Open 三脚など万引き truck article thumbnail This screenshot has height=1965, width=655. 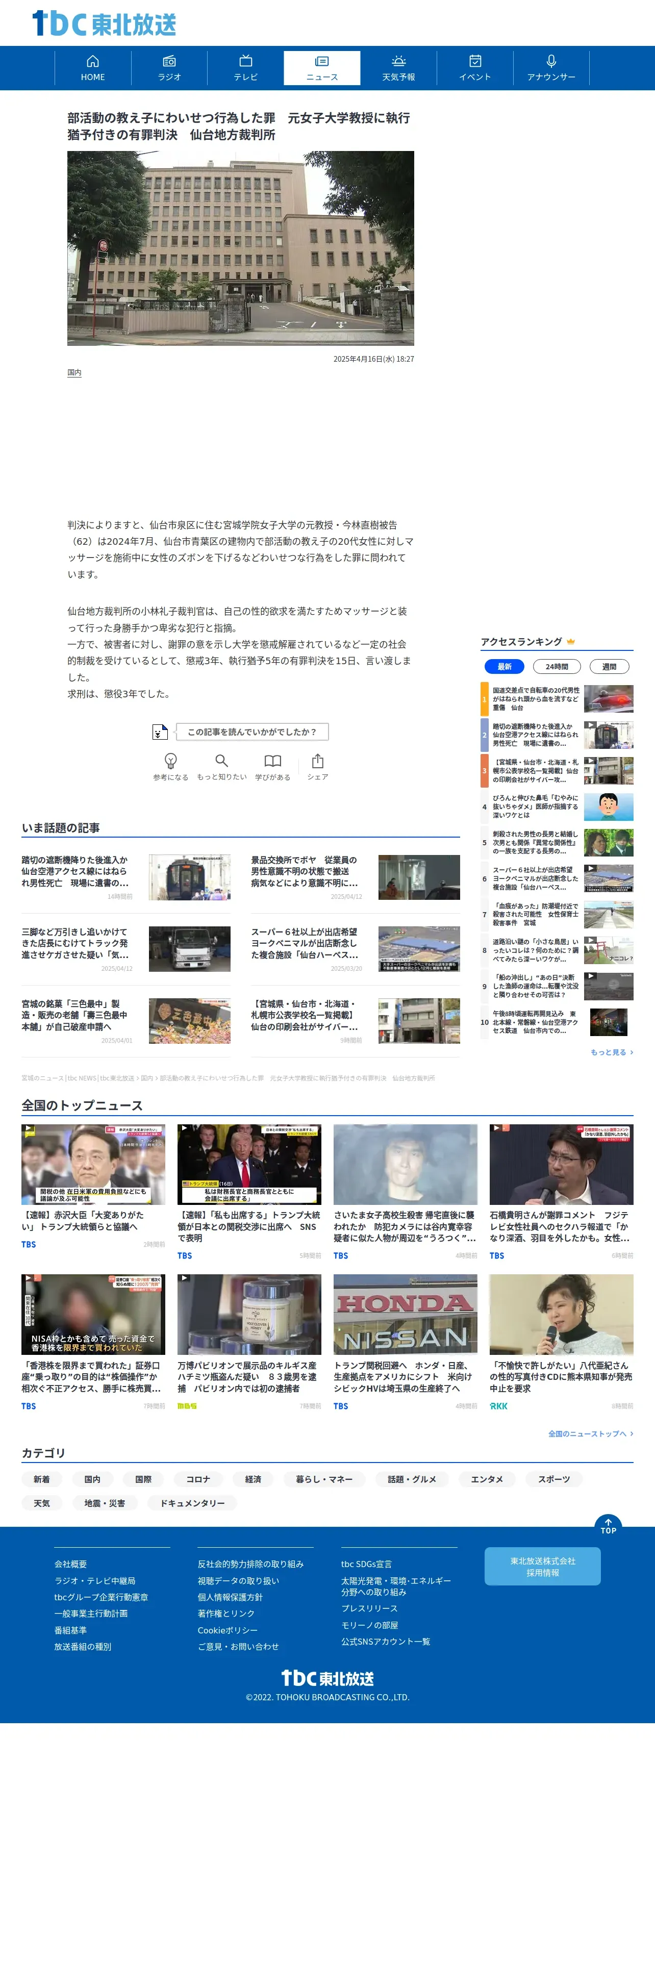(189, 949)
